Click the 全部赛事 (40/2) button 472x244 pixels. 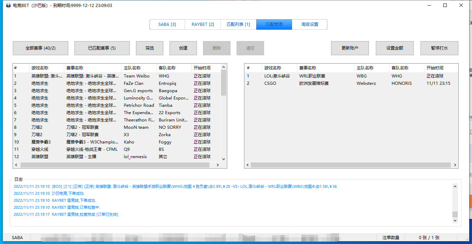pos(41,48)
